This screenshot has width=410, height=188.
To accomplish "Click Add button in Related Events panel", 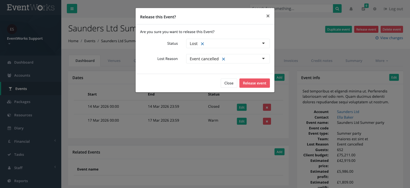I will pos(279,152).
